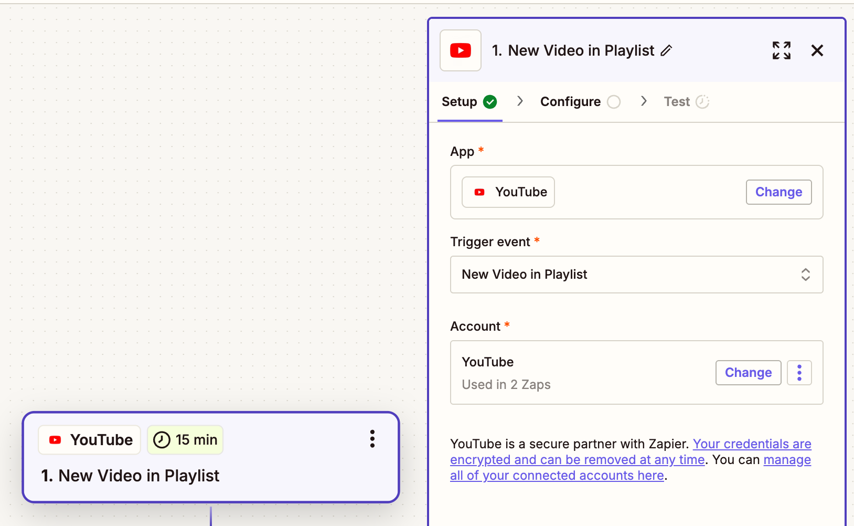This screenshot has height=526, width=854.
Task: Click the Test pending clock icon
Action: coord(702,102)
